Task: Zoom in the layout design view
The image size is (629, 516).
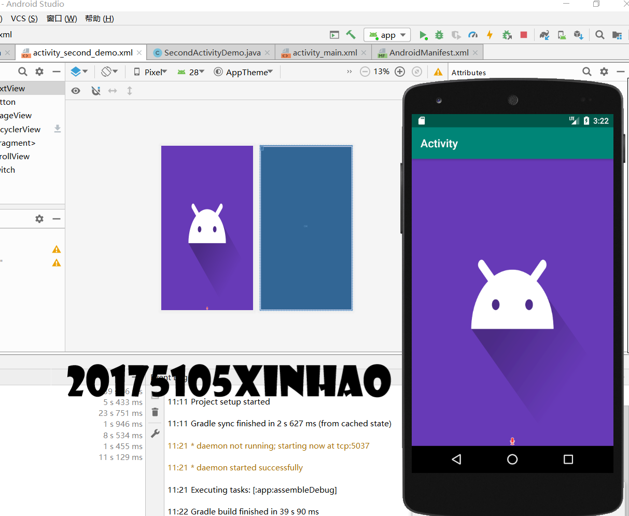Action: tap(400, 72)
